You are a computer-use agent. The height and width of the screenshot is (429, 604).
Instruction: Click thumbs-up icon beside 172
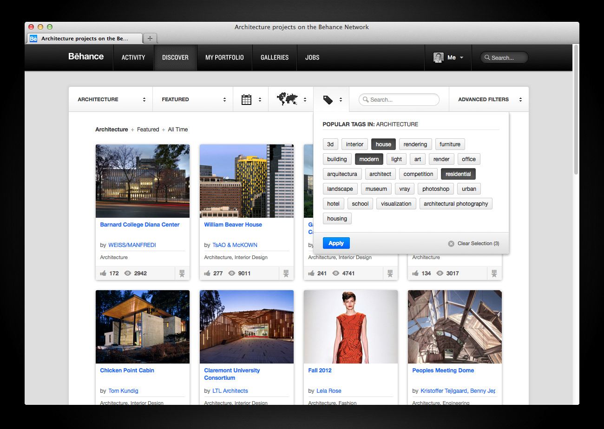coord(103,273)
